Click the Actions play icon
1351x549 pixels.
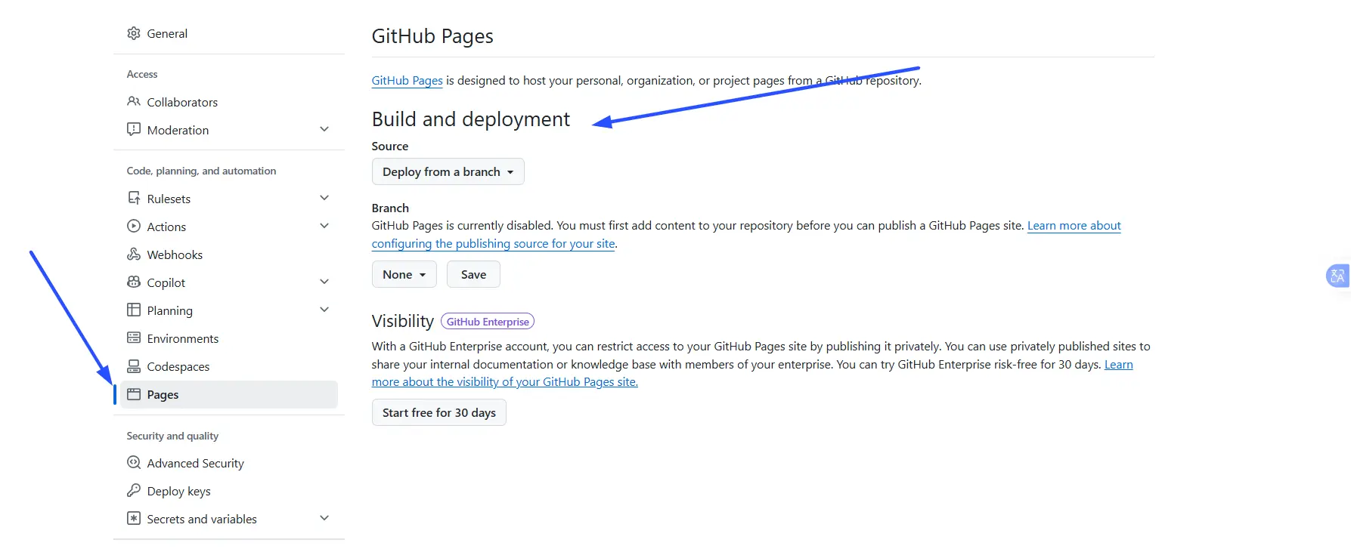click(x=134, y=226)
